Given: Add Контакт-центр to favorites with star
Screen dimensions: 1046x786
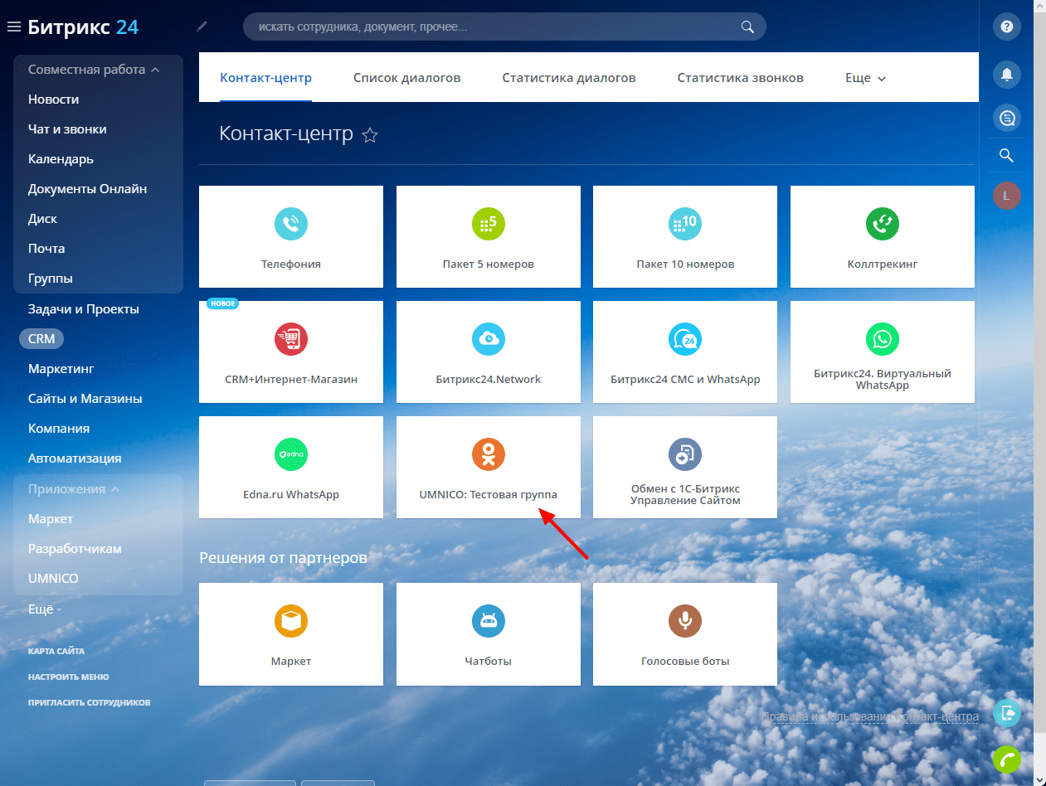Looking at the screenshot, I should [371, 135].
